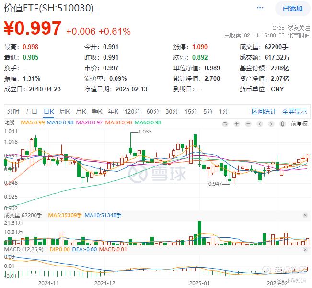Screen dimensions: 312x288
Task: Click the DIF:0.00 value
Action: [x=60, y=249]
